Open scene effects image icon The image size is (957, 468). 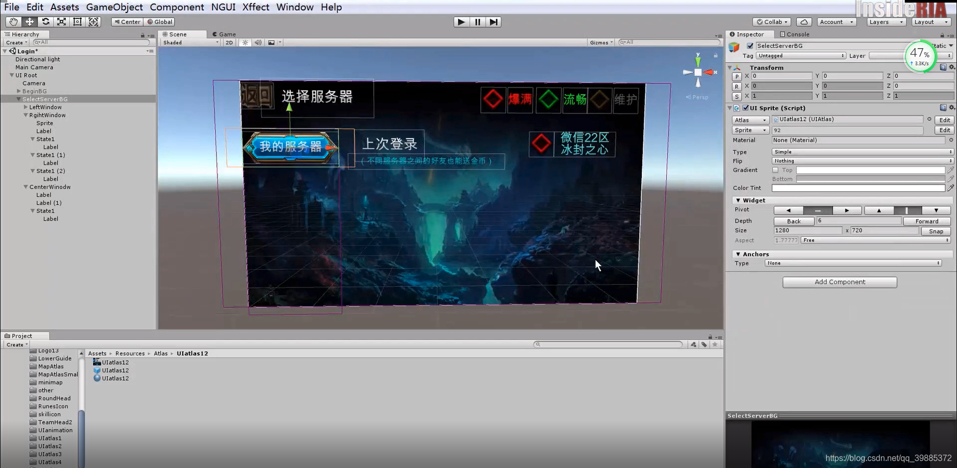point(271,42)
